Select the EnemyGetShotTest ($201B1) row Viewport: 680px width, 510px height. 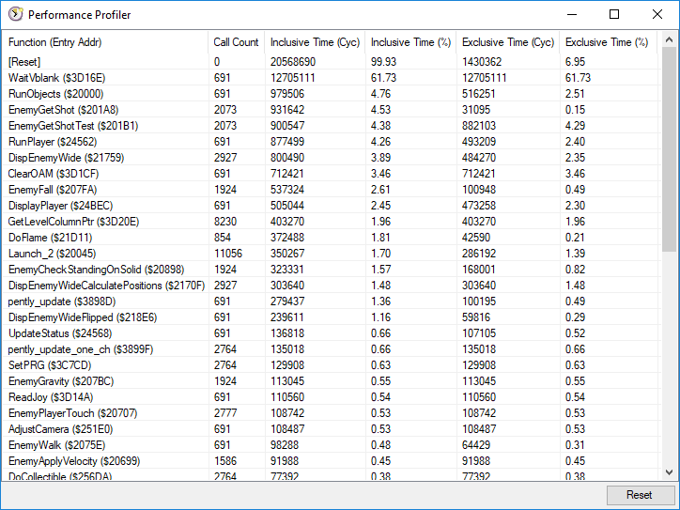332,126
